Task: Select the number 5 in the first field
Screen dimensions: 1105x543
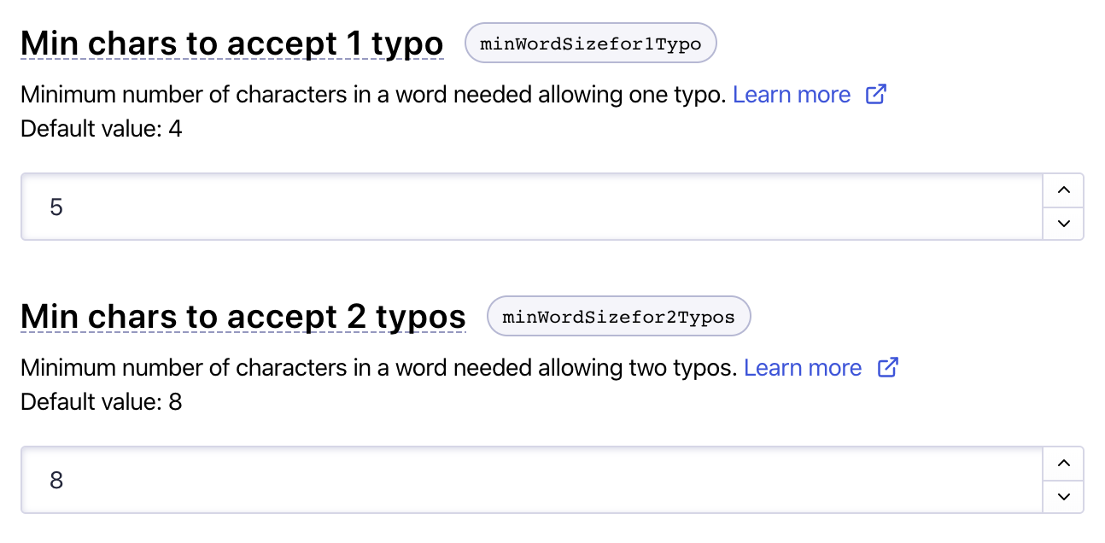Action: pos(56,207)
